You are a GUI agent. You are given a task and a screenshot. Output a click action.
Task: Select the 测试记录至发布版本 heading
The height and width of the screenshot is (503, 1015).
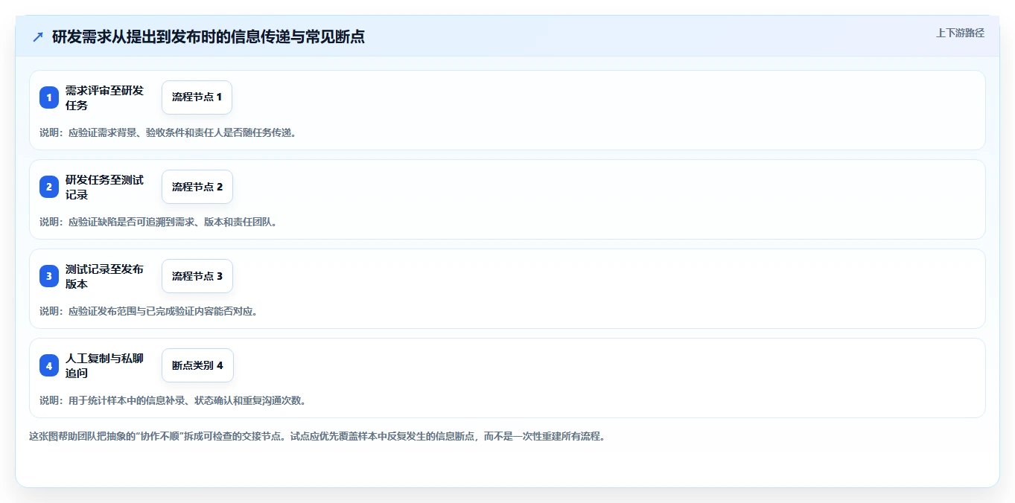tap(104, 276)
